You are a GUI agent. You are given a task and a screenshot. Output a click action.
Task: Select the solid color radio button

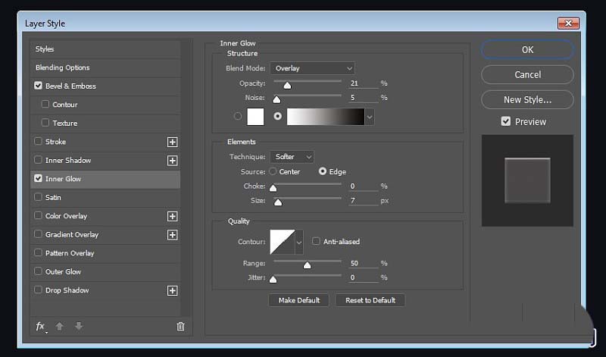click(x=238, y=116)
